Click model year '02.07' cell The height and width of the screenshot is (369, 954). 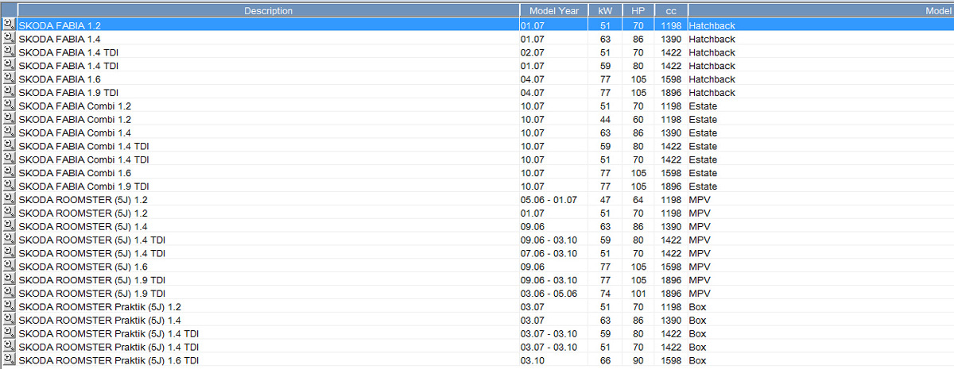pos(533,52)
